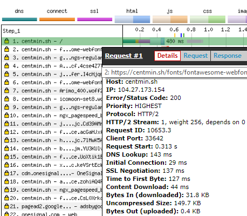Screen dimensions: 247x216
Task: Click the lock icon for request 18
Action: [6, 181]
